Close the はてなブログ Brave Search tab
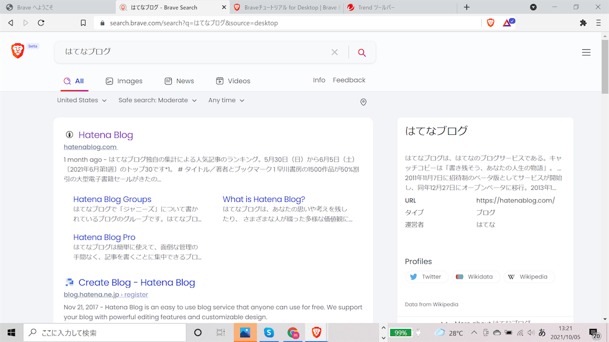 [224, 7]
